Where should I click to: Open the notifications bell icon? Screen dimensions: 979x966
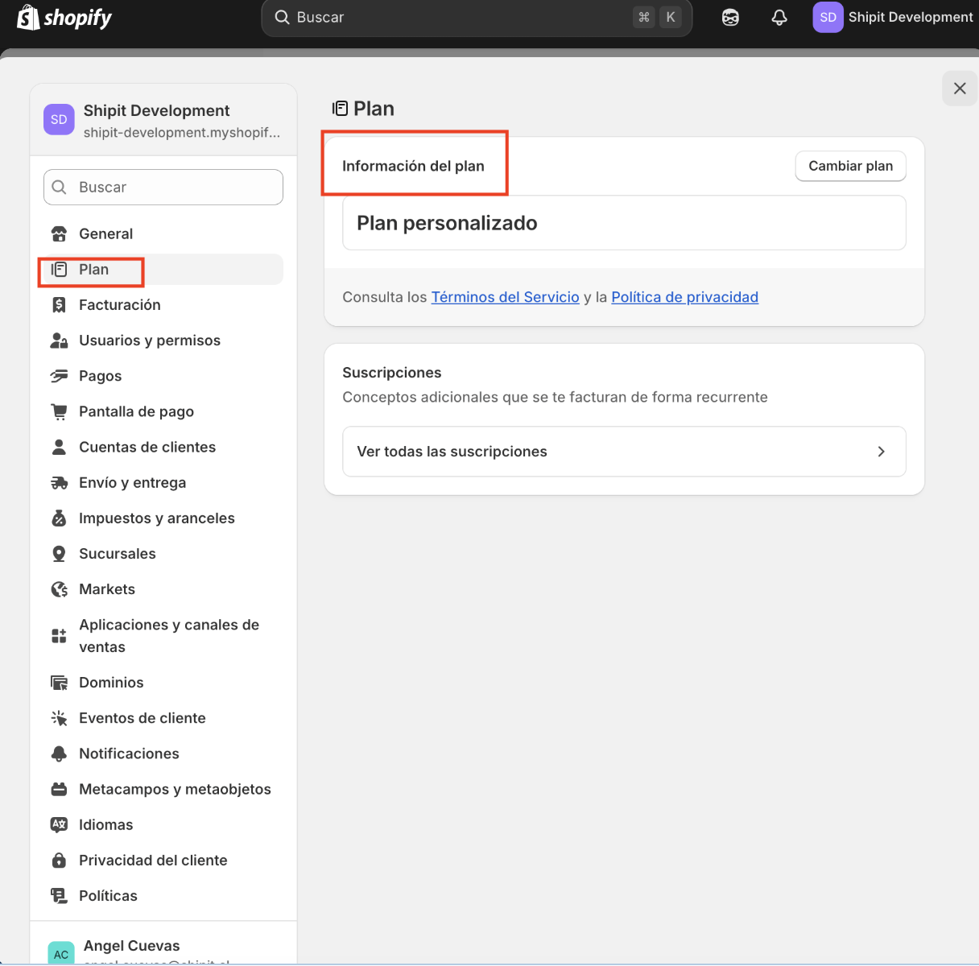click(x=779, y=18)
